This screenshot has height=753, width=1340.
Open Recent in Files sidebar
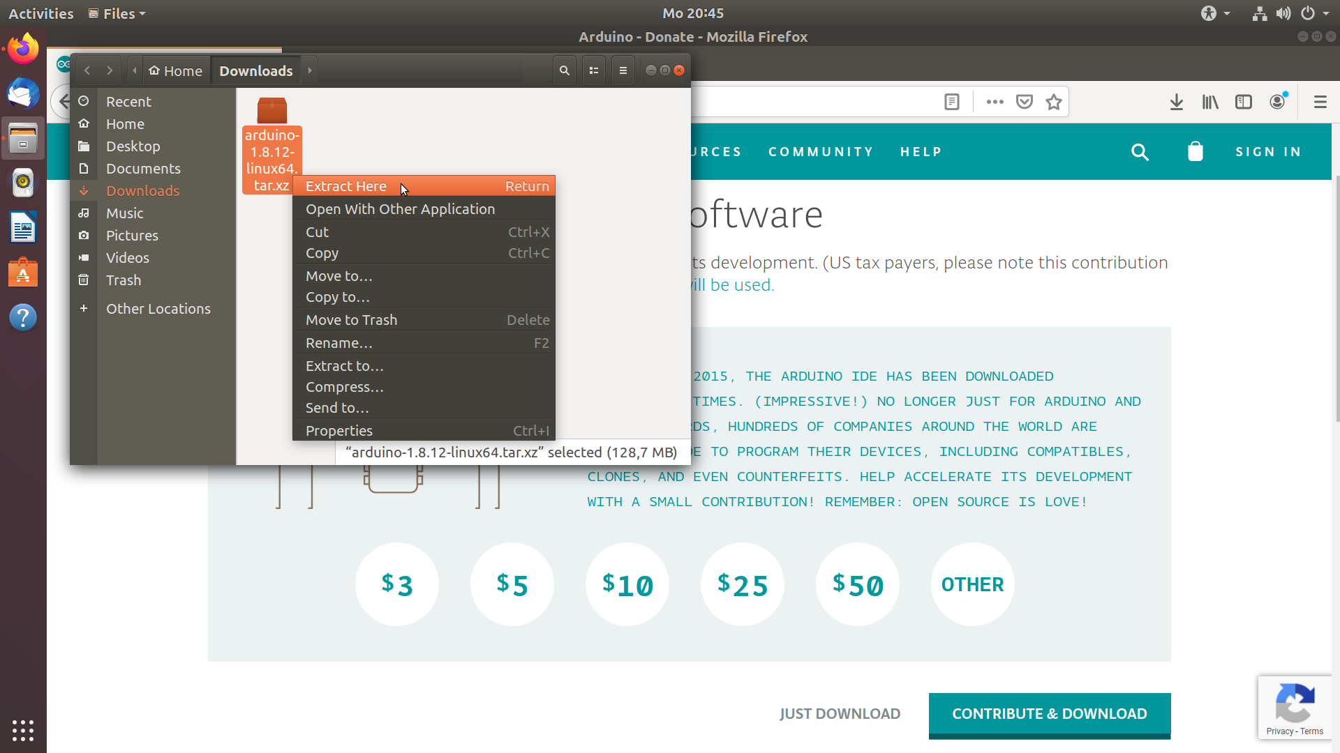pyautogui.click(x=153, y=102)
